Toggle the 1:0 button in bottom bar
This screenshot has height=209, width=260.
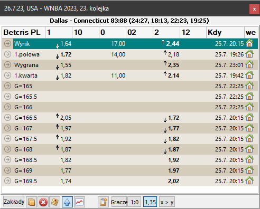click(x=134, y=202)
